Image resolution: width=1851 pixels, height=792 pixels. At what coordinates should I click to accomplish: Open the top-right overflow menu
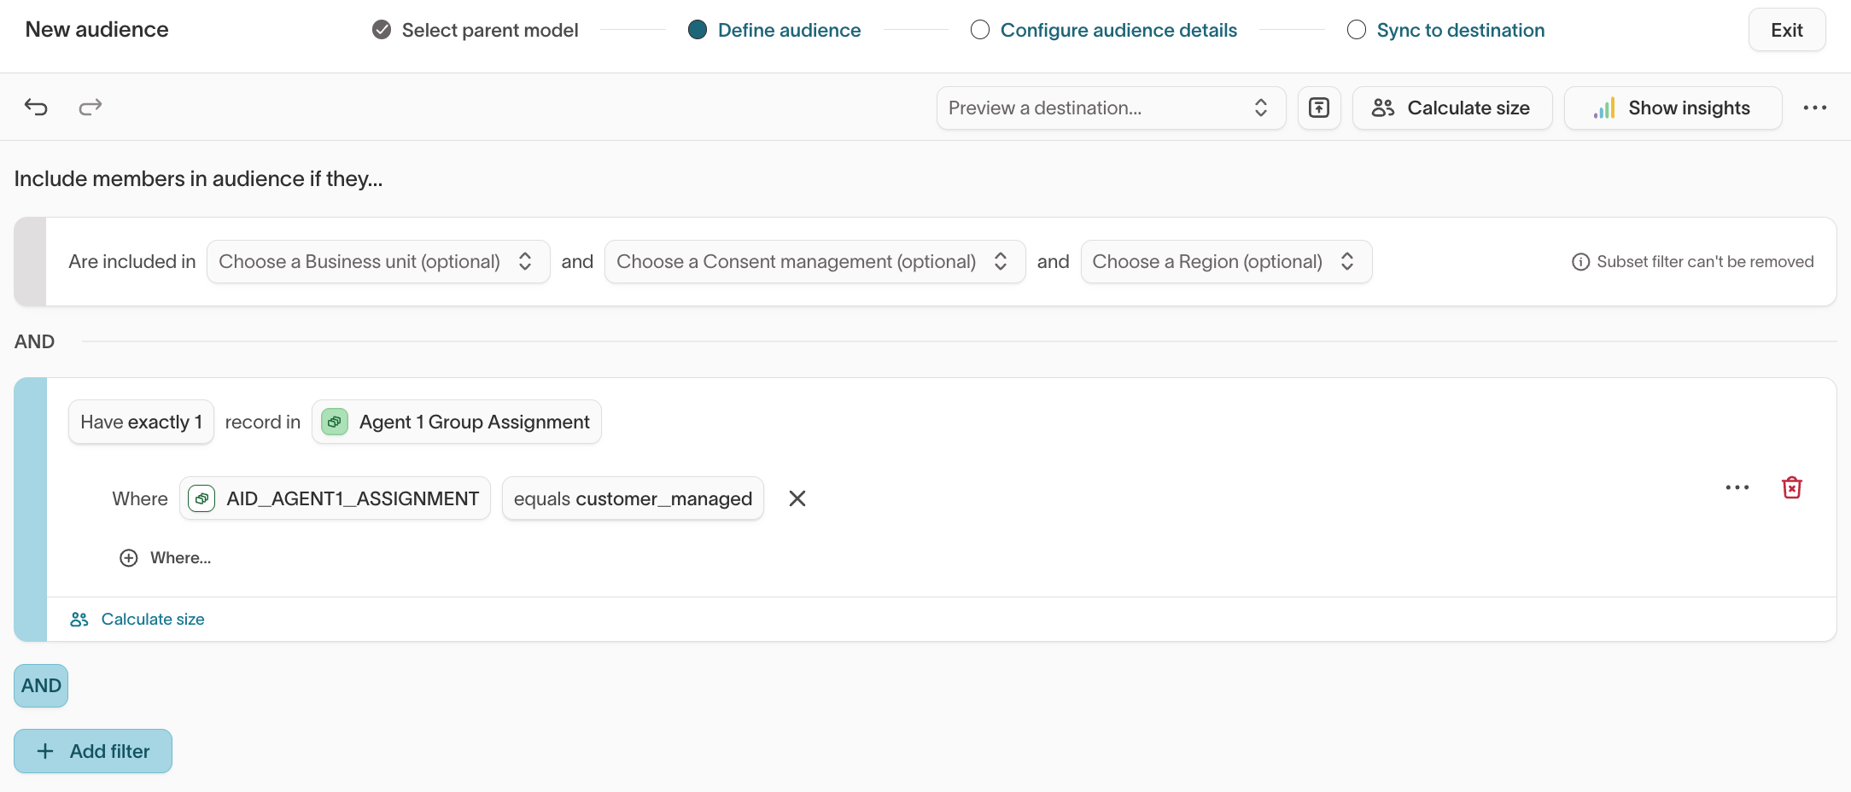pyautogui.click(x=1815, y=108)
